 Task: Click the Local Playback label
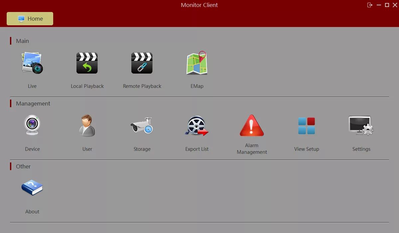87,86
